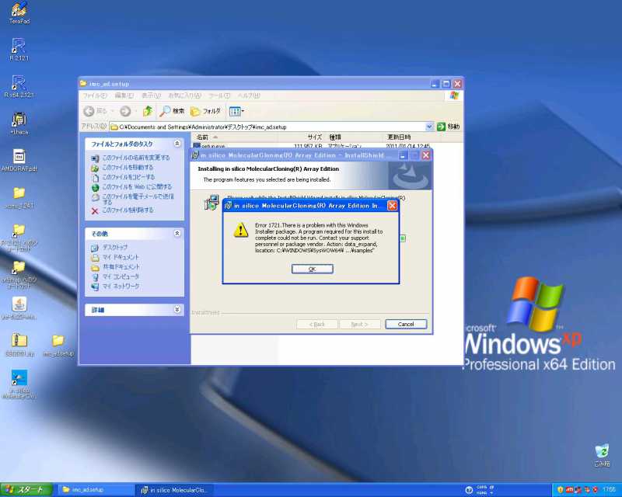The height and width of the screenshot is (497, 622).
Task: Switch to in silico MolecularClo... taskbar button
Action: pyautogui.click(x=173, y=490)
